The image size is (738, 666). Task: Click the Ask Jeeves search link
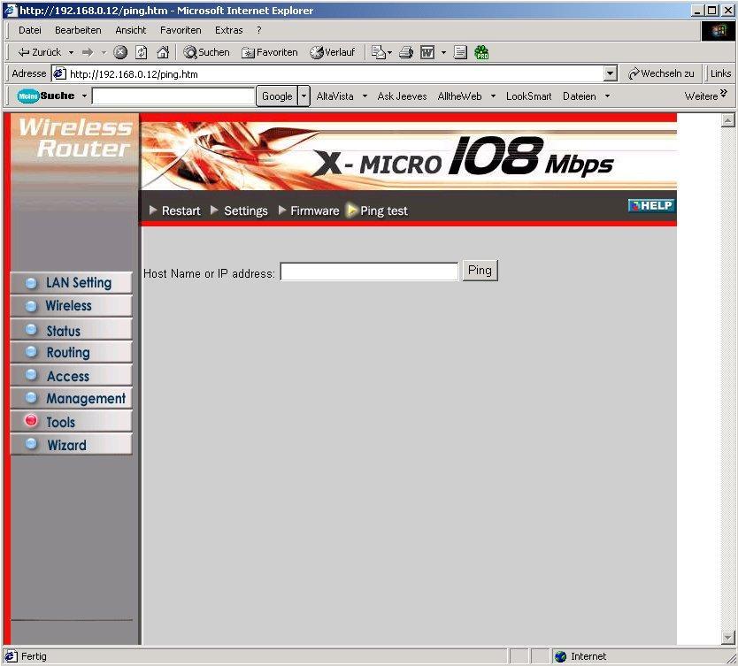pyautogui.click(x=402, y=96)
